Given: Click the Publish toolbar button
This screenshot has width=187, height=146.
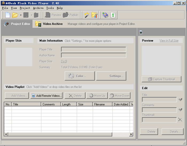Looking at the screenshot, I should coord(71,15).
